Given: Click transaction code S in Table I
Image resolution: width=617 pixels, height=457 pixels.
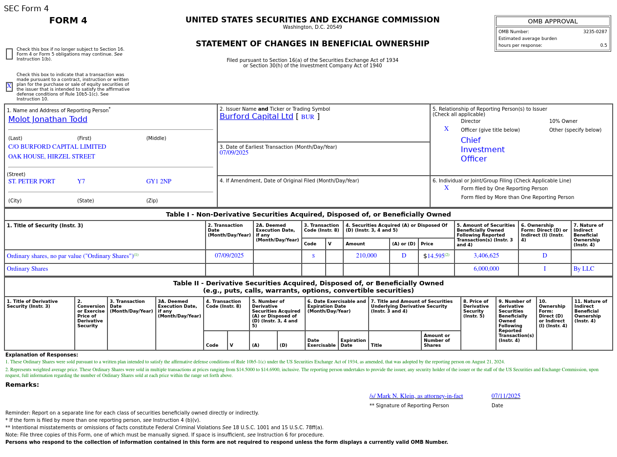Looking at the screenshot, I should (x=313, y=256).
